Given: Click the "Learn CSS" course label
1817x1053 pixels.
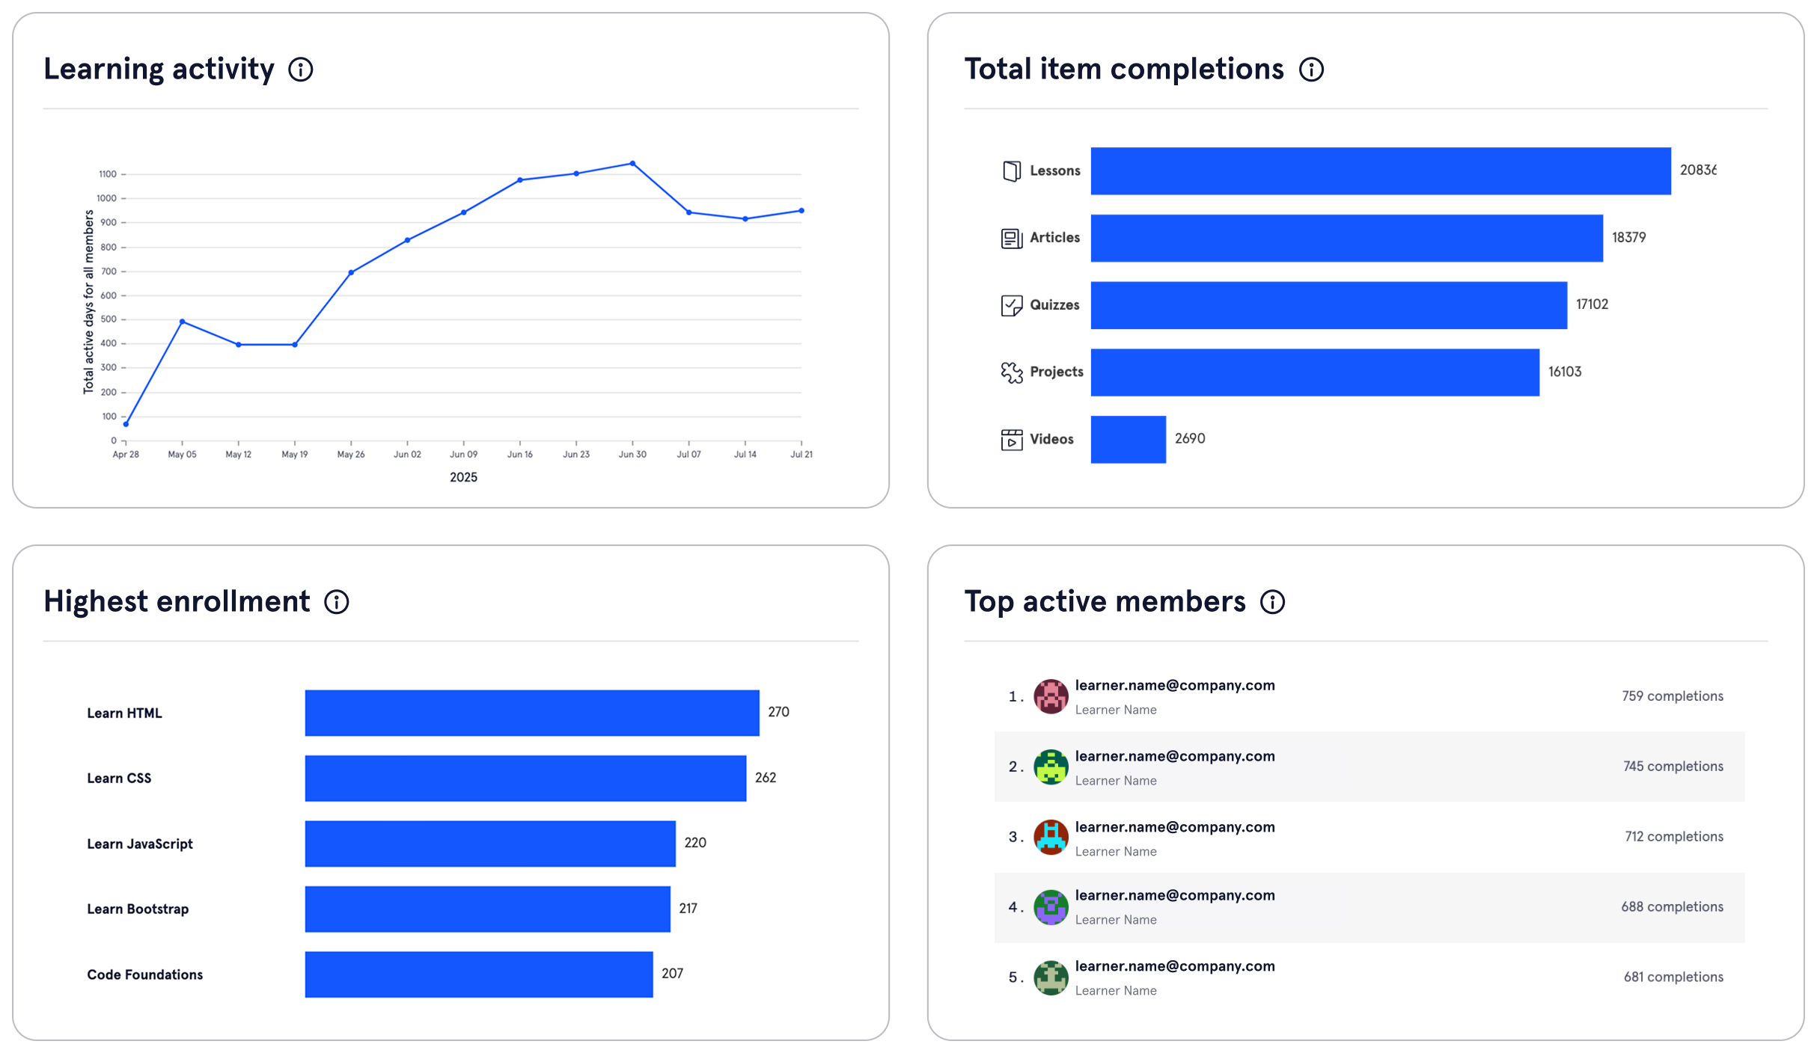Looking at the screenshot, I should point(119,779).
